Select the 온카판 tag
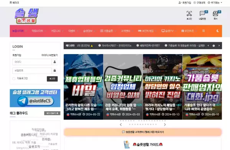This screenshot has width=230, height=150. 46,139
